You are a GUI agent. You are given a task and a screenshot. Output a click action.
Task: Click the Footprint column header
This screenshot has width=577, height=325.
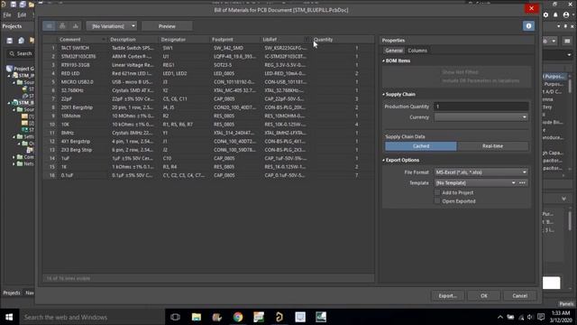[234, 40]
